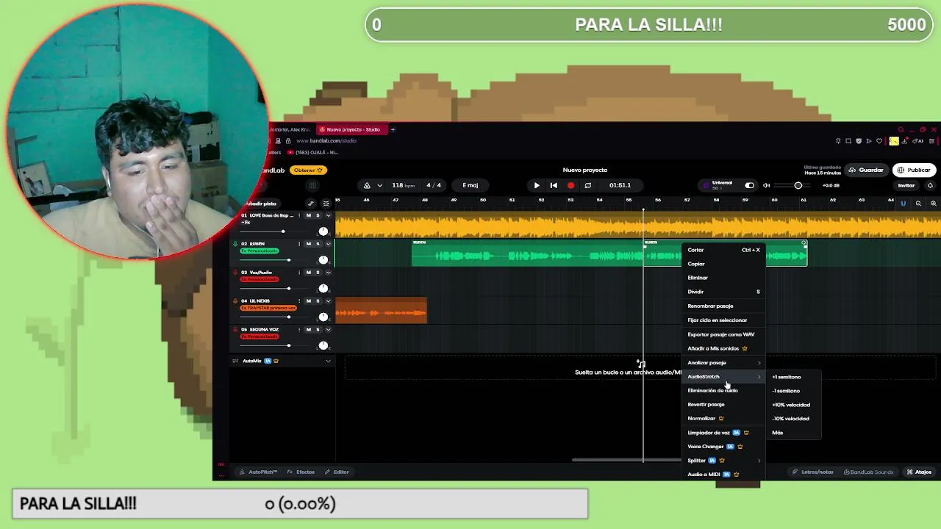
Task: Click the metronome icon
Action: pyautogui.click(x=367, y=185)
